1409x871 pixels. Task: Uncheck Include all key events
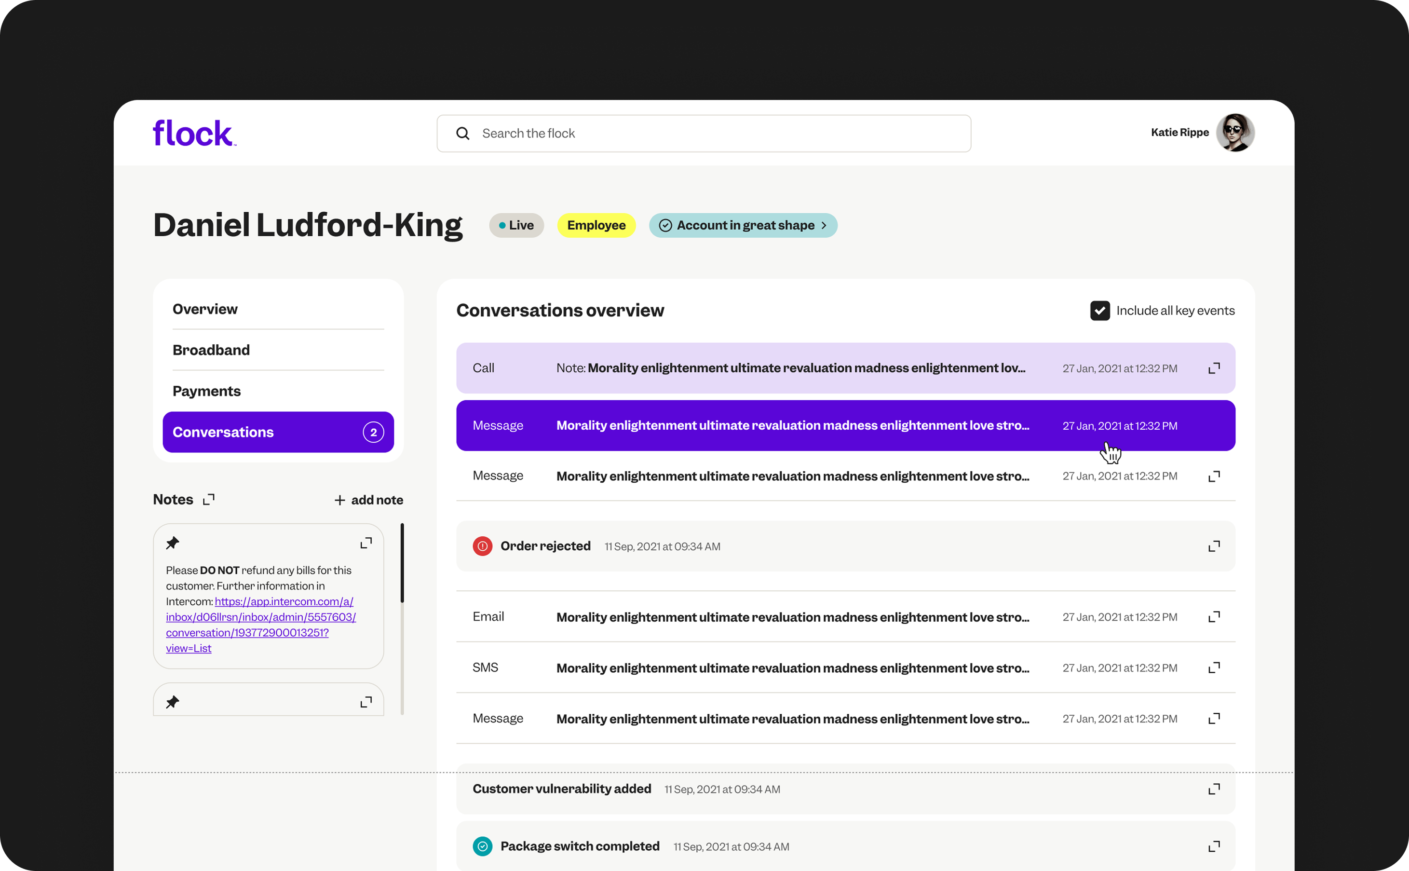1100,311
